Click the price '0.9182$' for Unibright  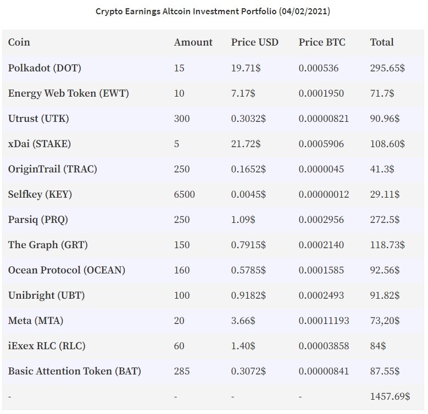tap(248, 295)
